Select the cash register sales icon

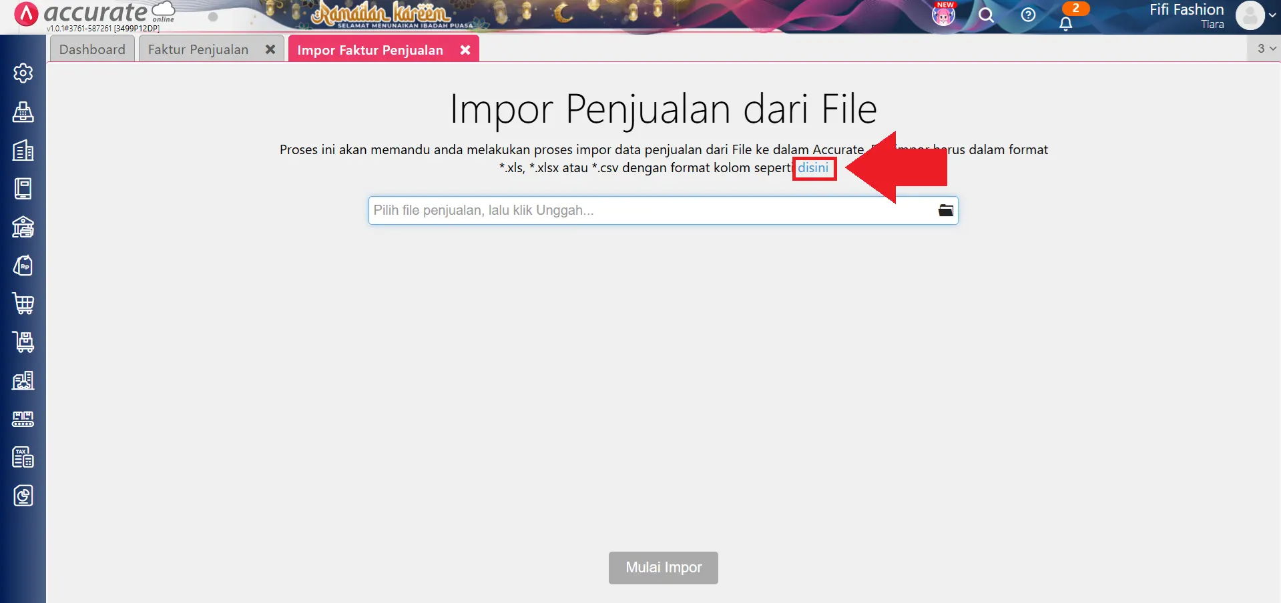[23, 112]
